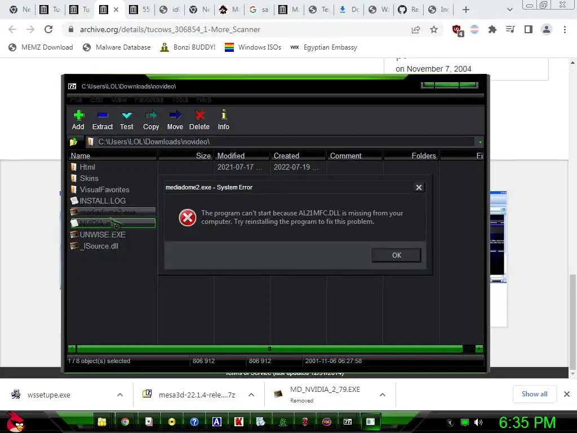Open a new browser tab
Image resolution: width=577 pixels, height=433 pixels.
point(466,10)
